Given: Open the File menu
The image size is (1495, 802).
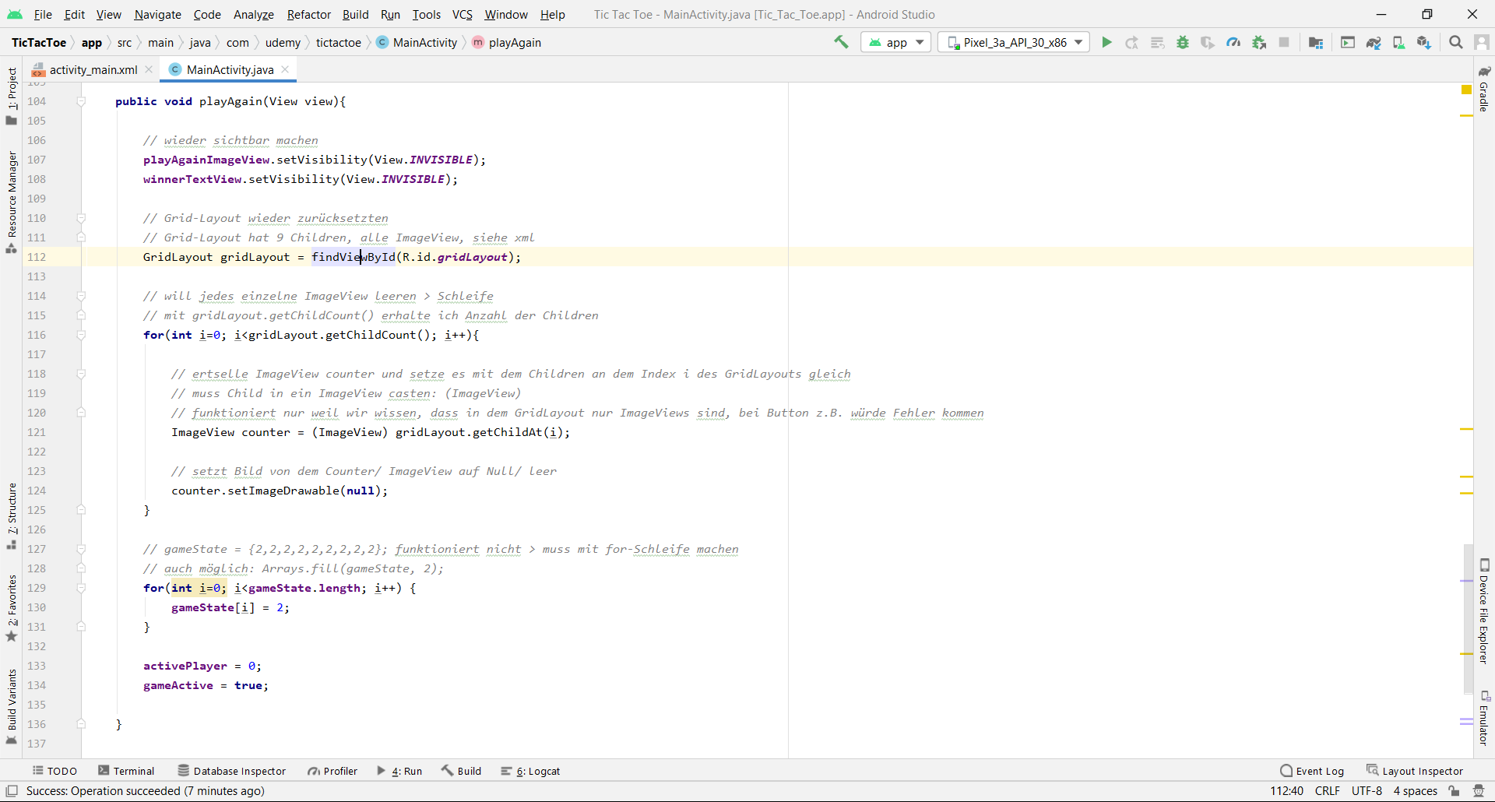Looking at the screenshot, I should [x=43, y=14].
